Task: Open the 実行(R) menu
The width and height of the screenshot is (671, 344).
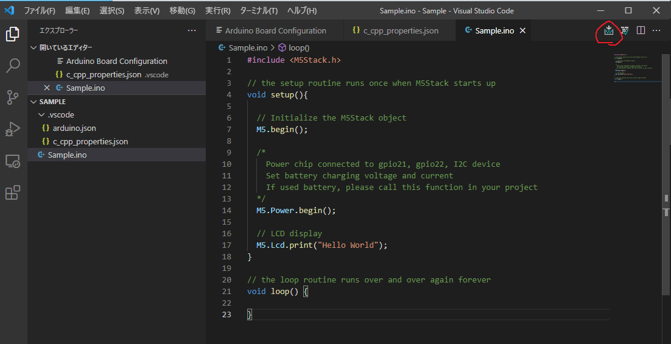Action: coord(218,11)
